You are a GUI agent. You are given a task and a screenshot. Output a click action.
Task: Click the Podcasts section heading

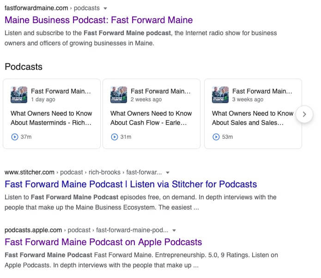(x=24, y=67)
